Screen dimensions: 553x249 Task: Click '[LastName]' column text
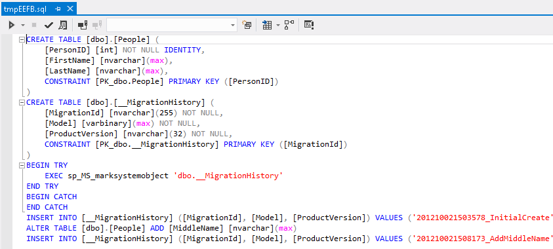(x=68, y=71)
